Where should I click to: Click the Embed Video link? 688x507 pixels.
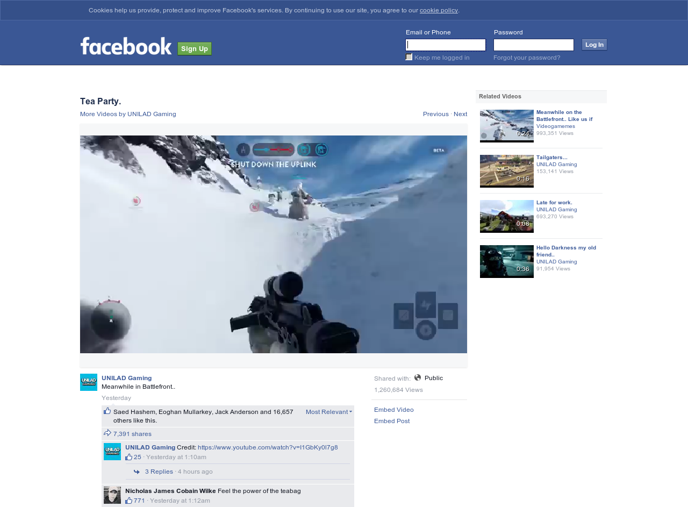click(x=394, y=410)
